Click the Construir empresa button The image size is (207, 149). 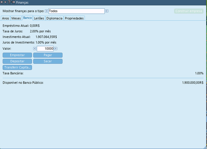coord(189,11)
